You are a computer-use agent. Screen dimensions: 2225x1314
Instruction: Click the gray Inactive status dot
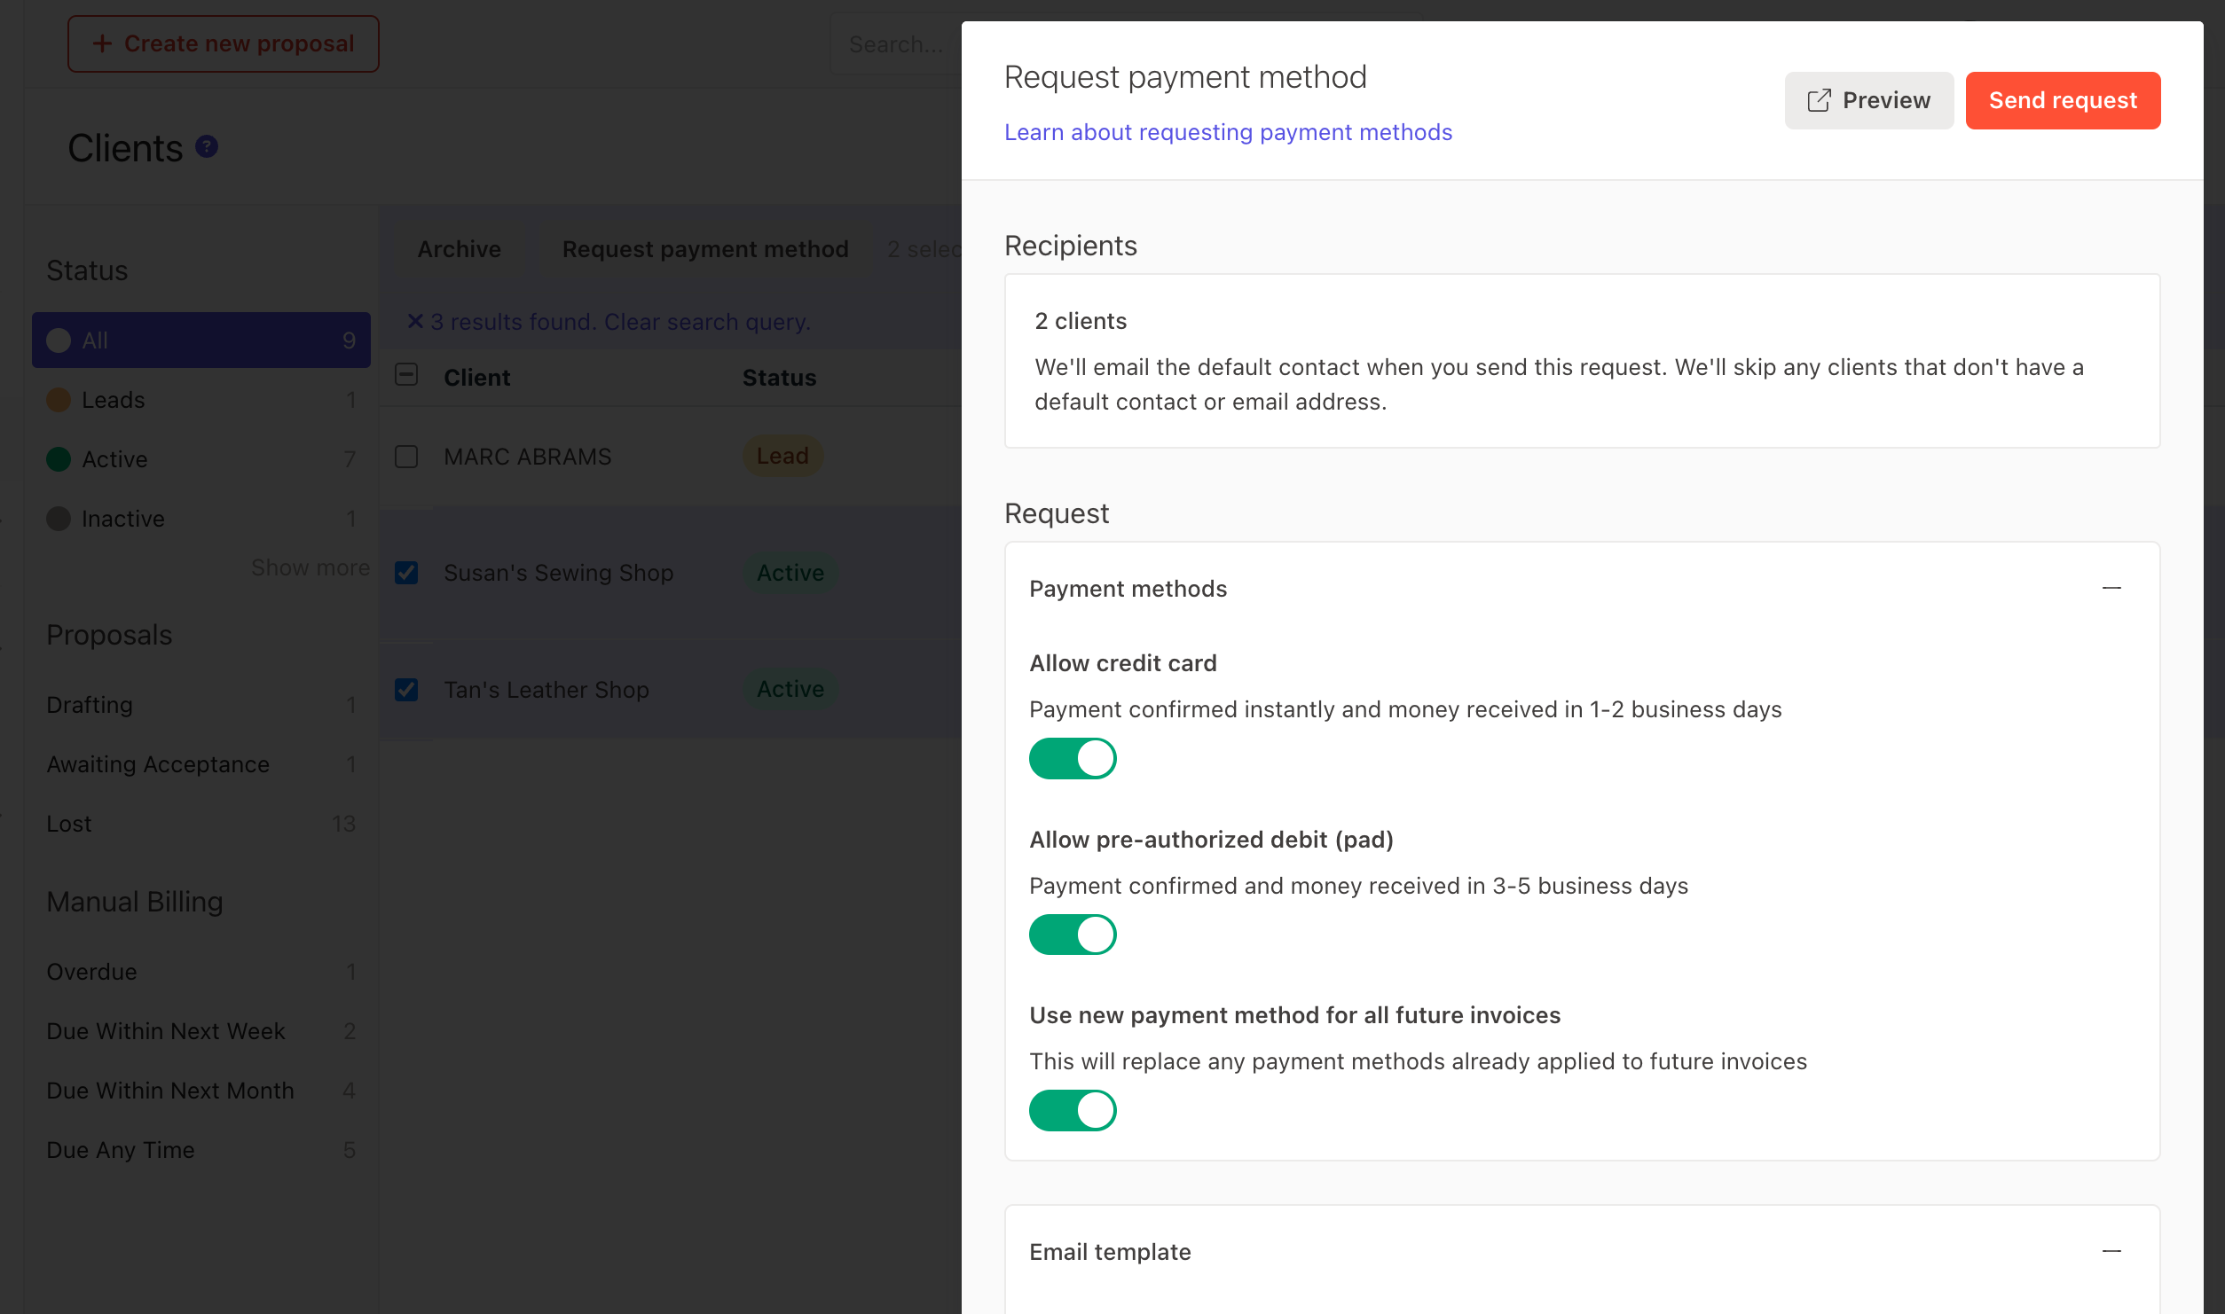59,519
